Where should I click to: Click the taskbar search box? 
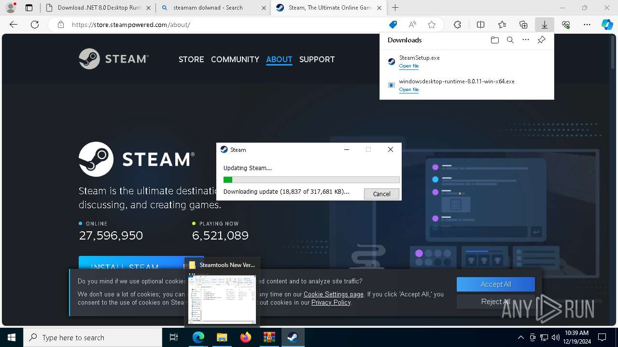point(93,337)
